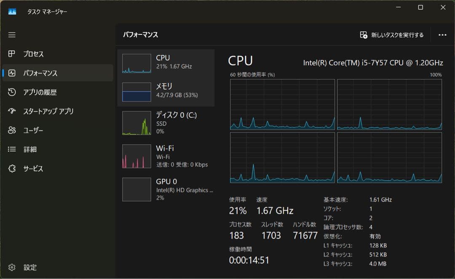Click the サービス puzzle icon

pyautogui.click(x=12, y=168)
